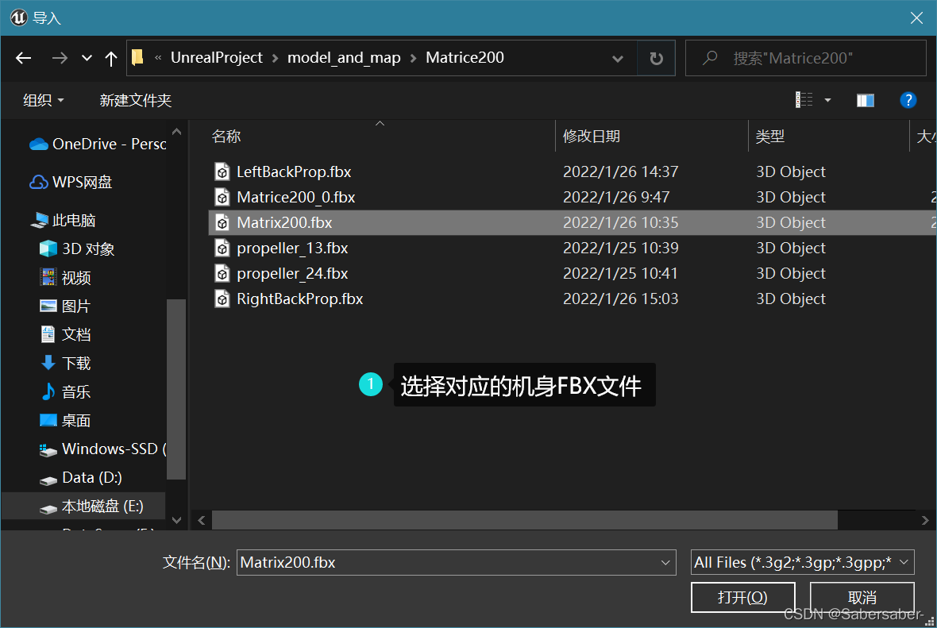
Task: Click the Matrice200_0.fbx file icon
Action: pyautogui.click(x=222, y=197)
